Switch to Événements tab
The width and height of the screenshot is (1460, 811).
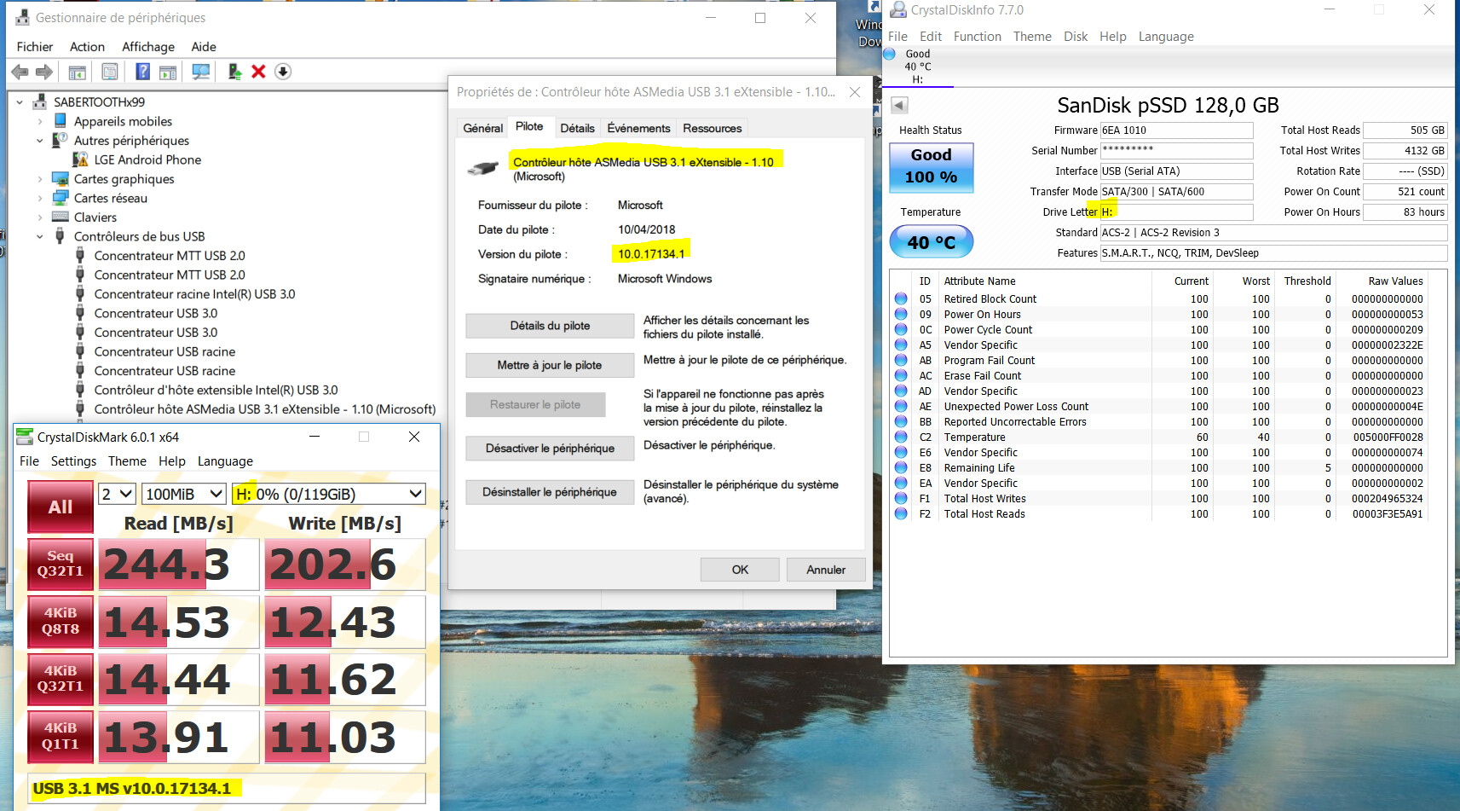[638, 128]
